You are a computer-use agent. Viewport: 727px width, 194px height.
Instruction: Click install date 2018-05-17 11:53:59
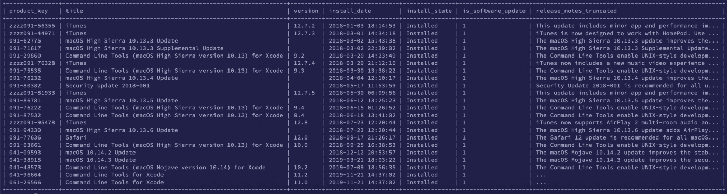click(362, 86)
